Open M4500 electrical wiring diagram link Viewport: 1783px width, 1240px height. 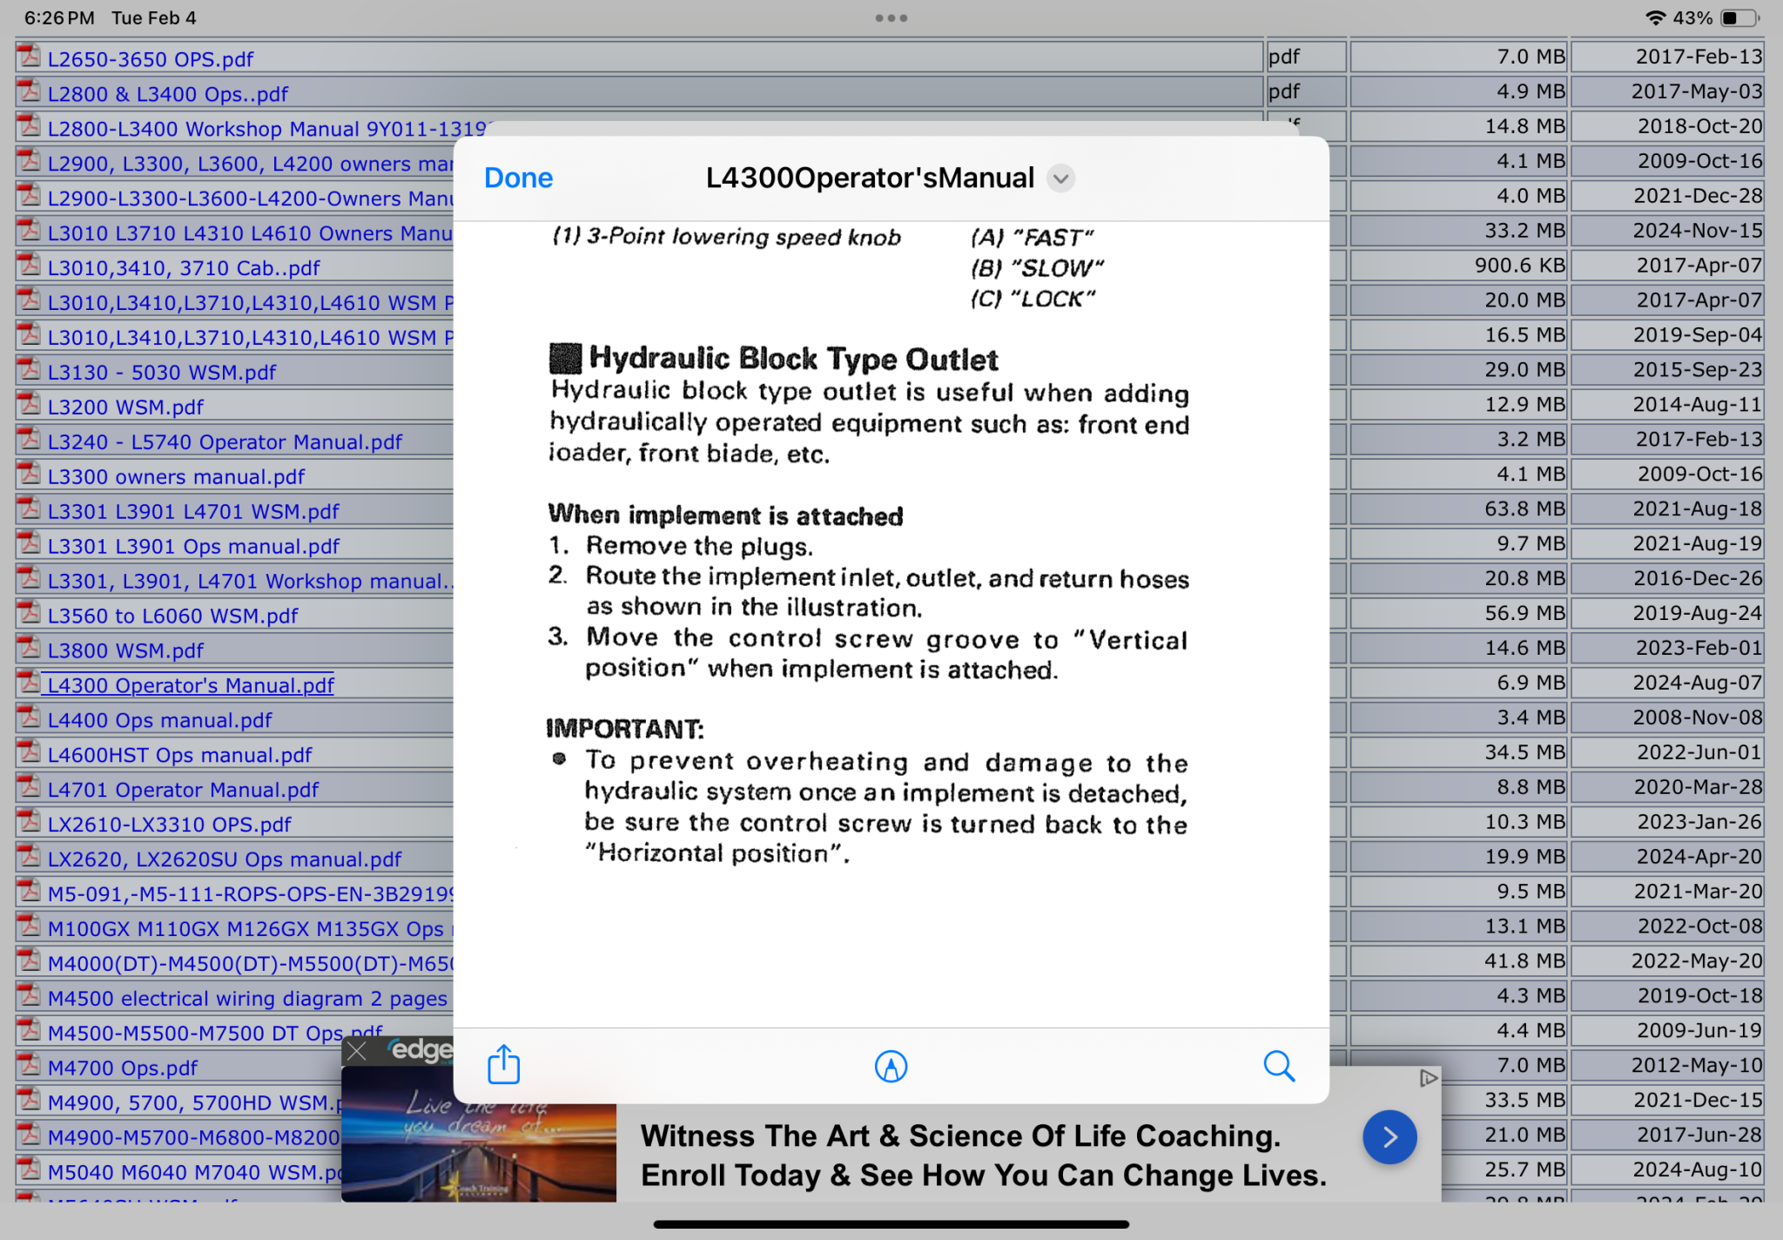[x=247, y=999]
